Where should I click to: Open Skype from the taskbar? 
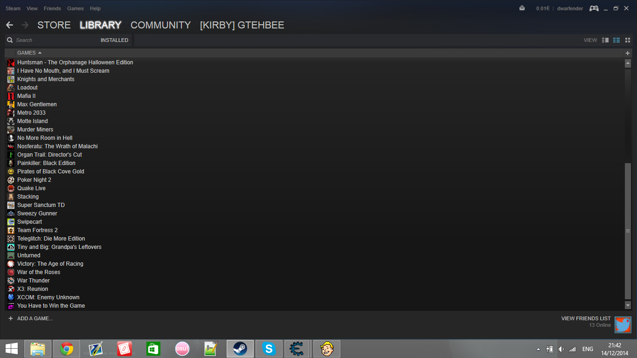pyautogui.click(x=269, y=349)
